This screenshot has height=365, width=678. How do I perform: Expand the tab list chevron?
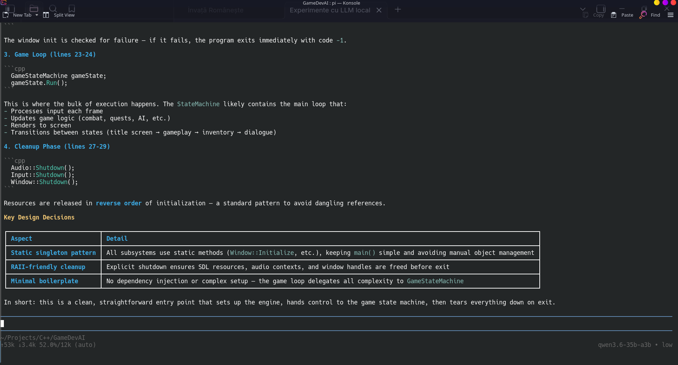click(x=583, y=9)
